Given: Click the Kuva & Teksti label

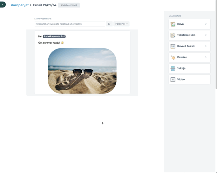Looking at the screenshot, I should click(x=186, y=46).
